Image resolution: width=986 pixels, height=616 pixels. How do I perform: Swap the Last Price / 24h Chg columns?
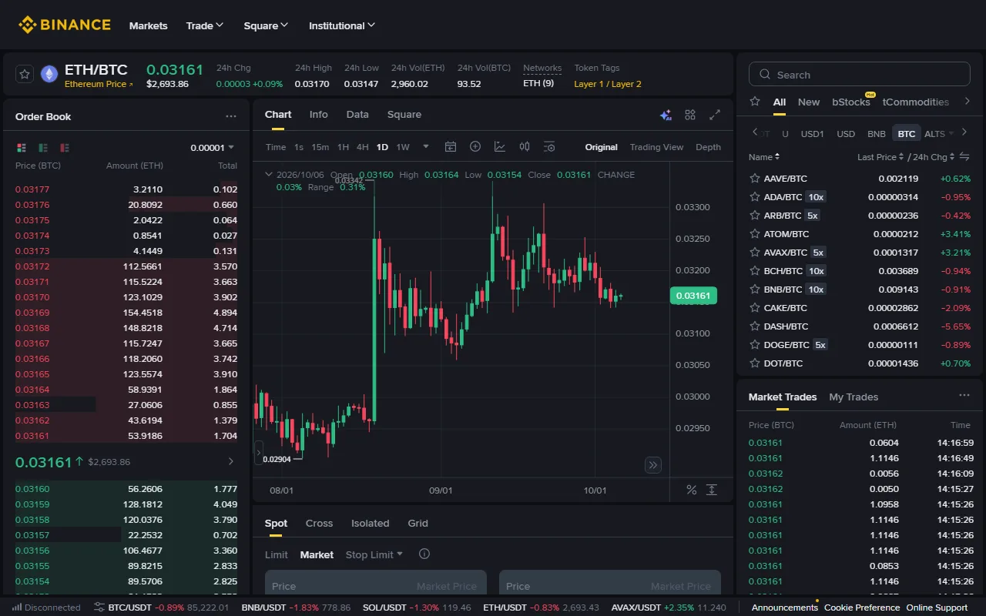click(964, 156)
